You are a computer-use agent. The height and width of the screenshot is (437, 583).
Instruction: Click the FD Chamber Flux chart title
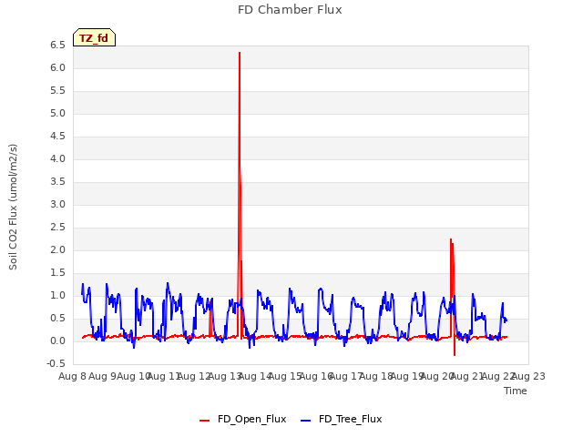coord(290,10)
